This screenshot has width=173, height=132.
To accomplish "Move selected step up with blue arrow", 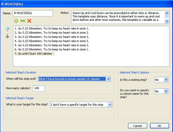I will point(7,29).
